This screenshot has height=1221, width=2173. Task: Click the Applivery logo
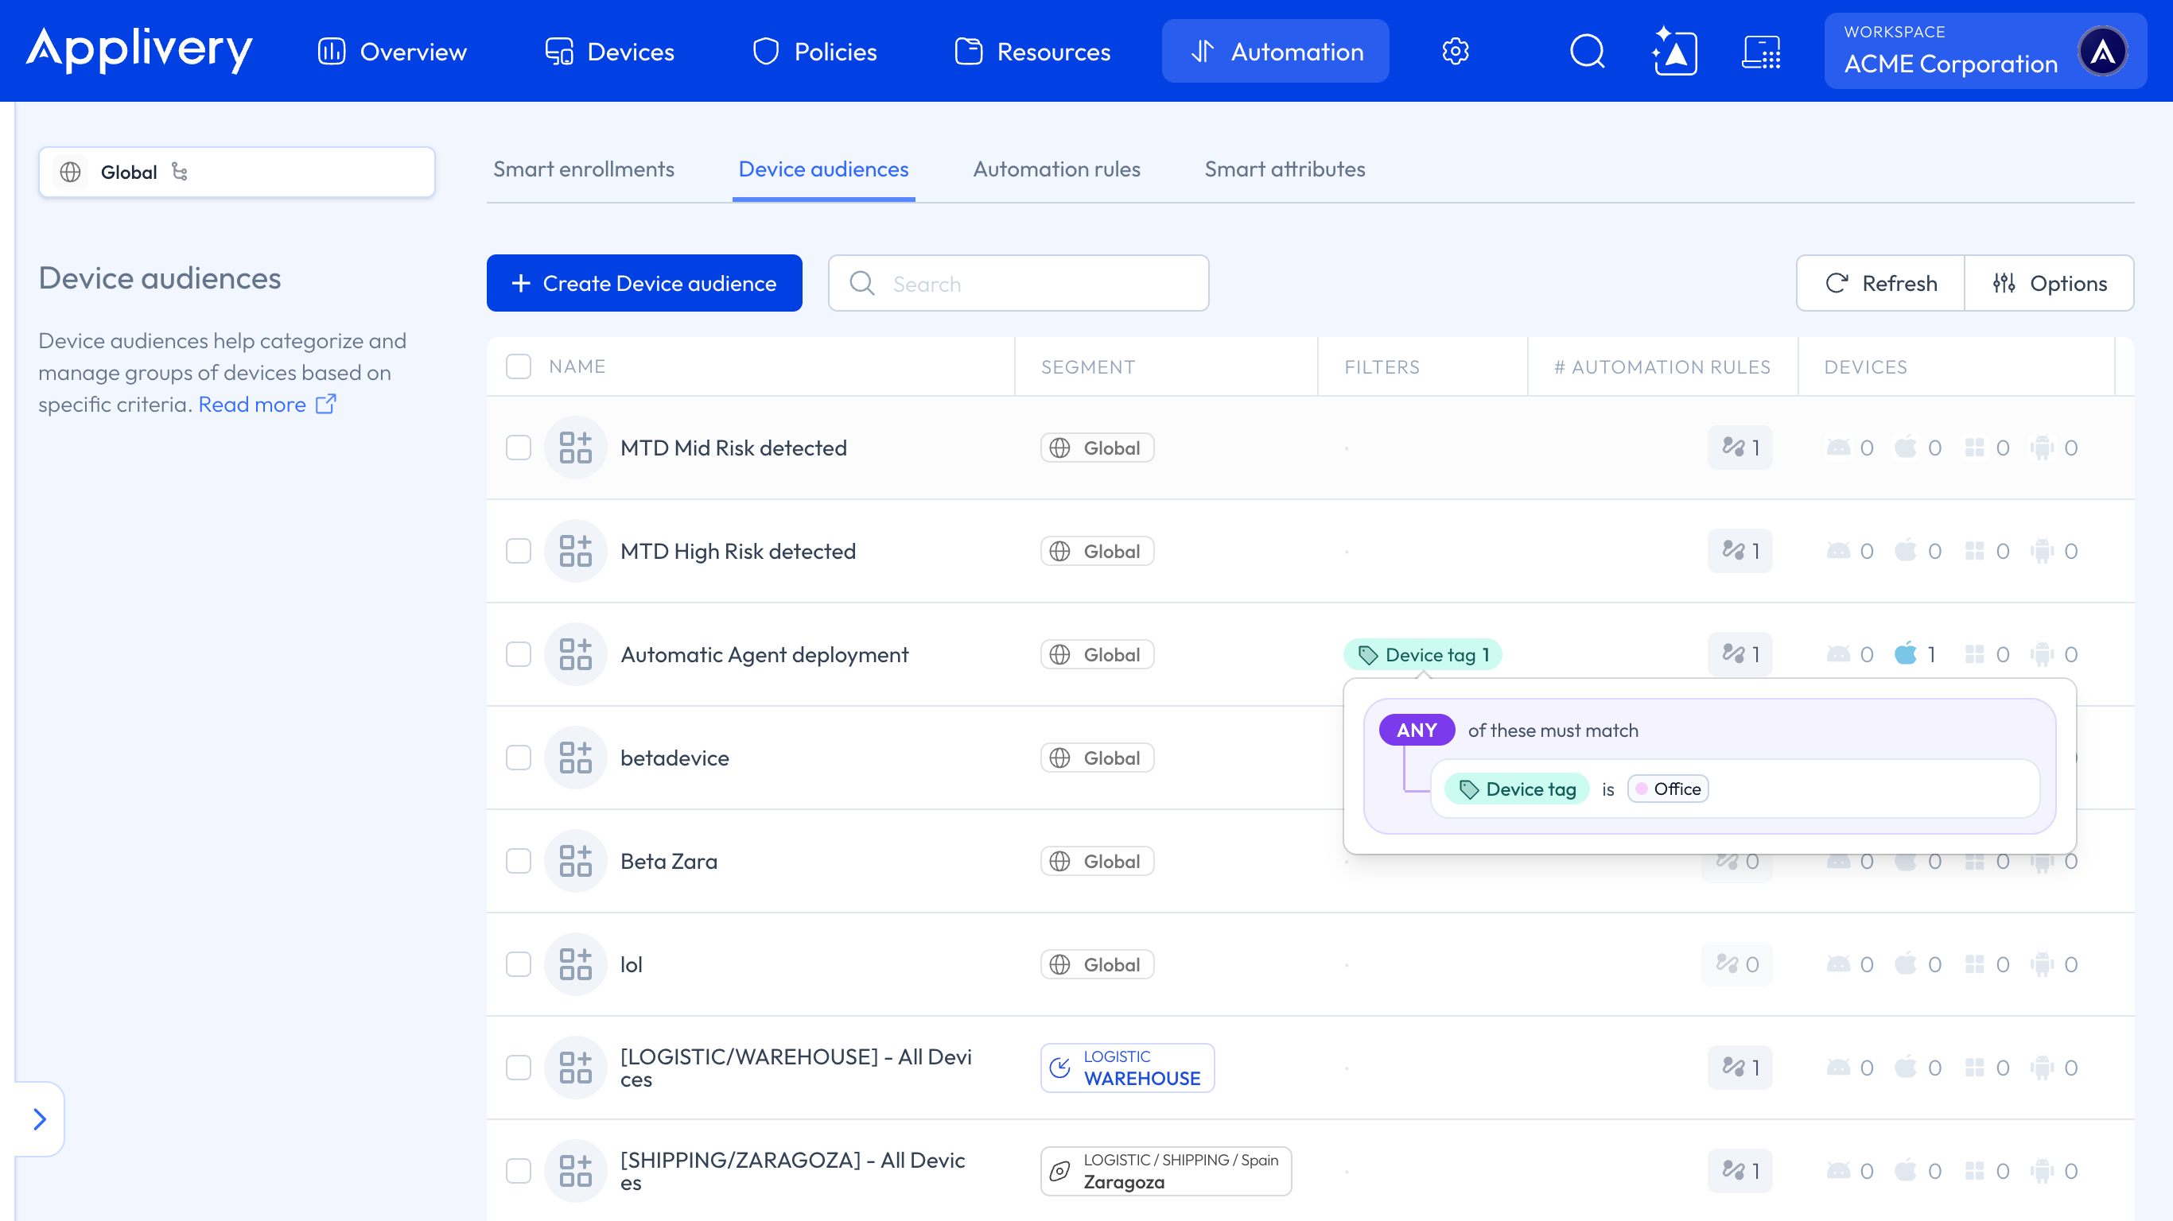[x=139, y=49]
